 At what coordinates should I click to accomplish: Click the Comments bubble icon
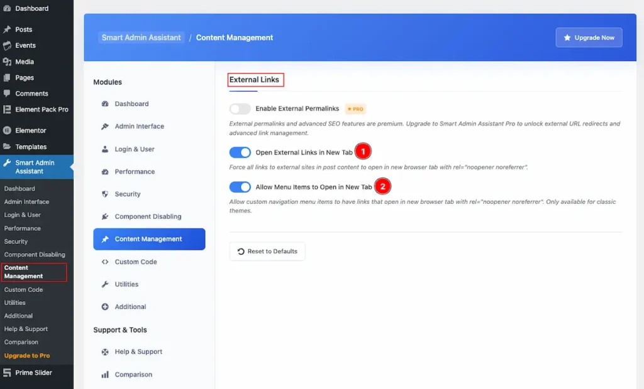point(6,93)
